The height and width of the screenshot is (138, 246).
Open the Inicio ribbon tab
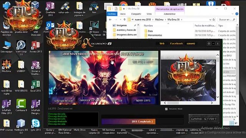click(123, 14)
